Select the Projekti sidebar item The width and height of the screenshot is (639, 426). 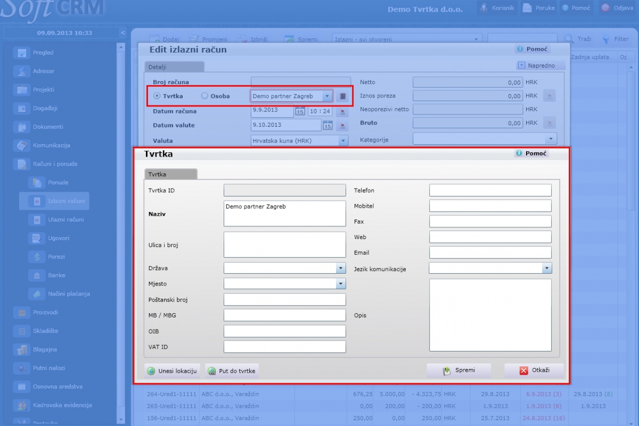pos(44,89)
